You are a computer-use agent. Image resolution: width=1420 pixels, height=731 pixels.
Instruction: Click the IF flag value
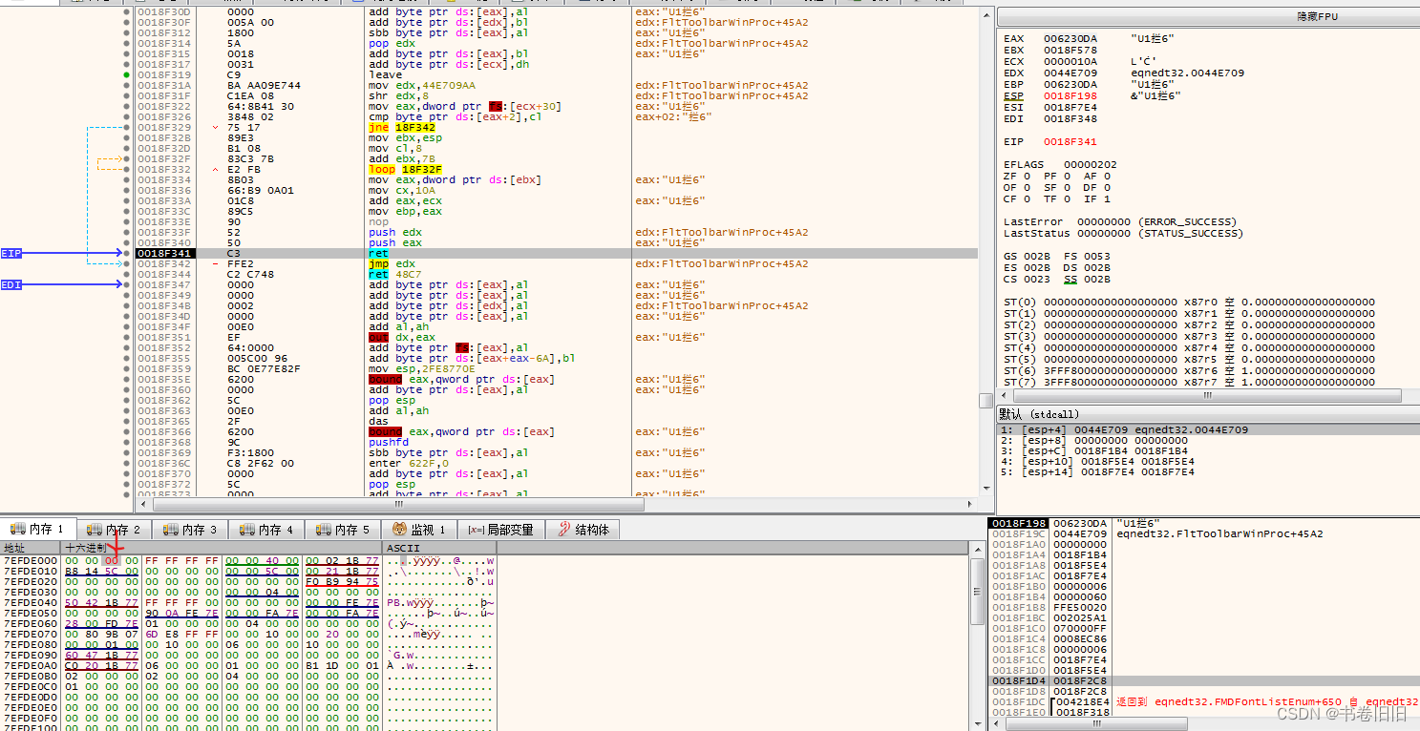point(1106,198)
